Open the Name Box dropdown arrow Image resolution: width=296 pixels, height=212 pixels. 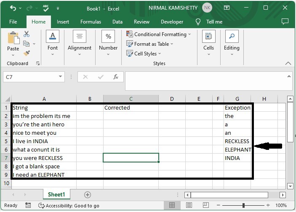click(x=61, y=77)
